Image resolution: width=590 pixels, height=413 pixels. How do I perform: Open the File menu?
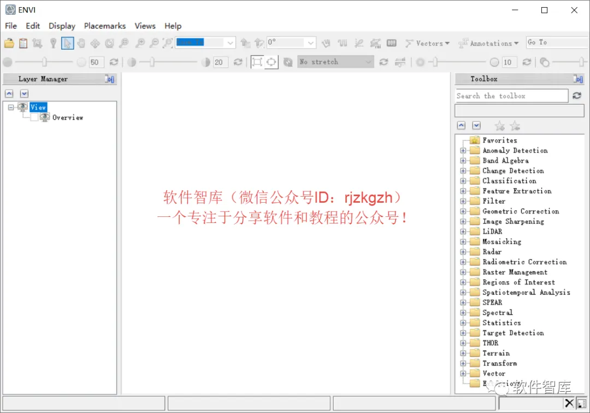tap(11, 26)
